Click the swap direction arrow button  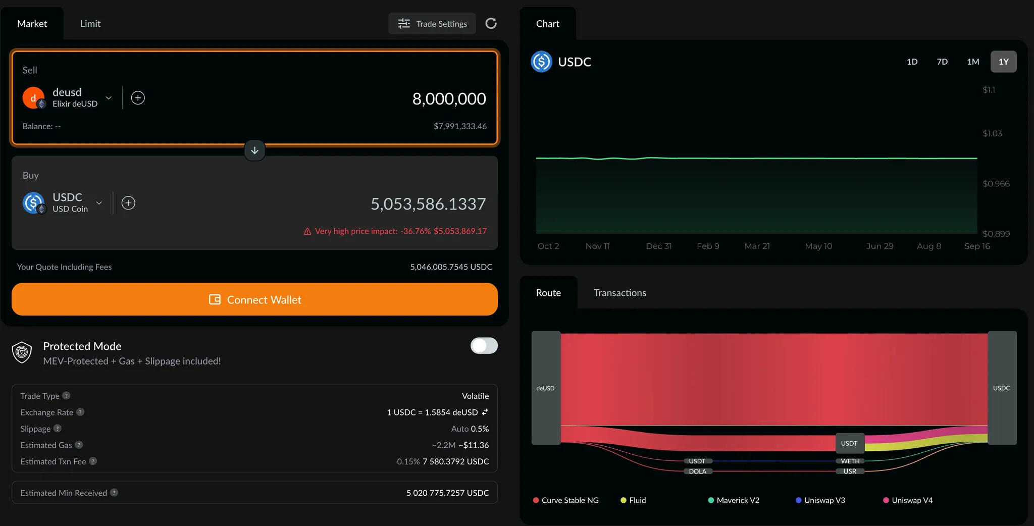[254, 150]
